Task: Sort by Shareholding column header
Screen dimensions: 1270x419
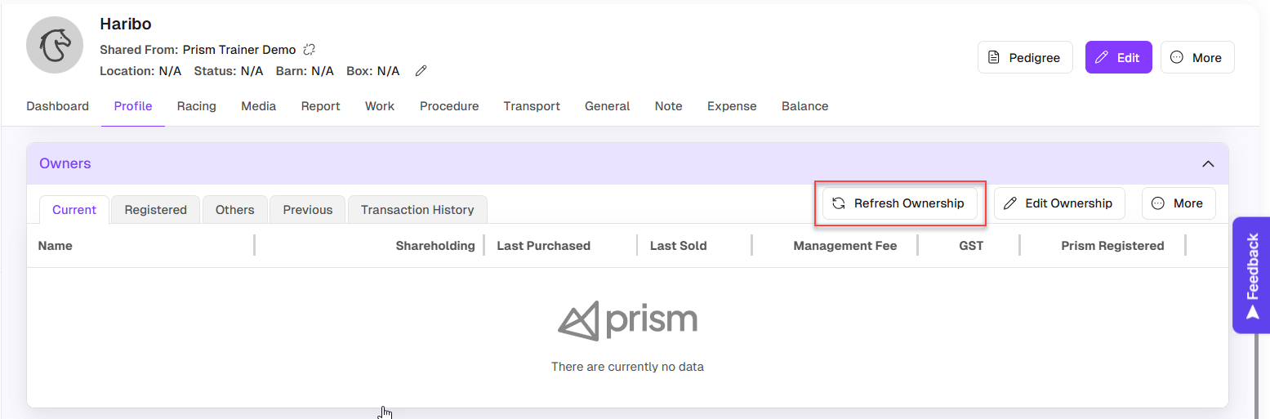Action: click(x=434, y=246)
